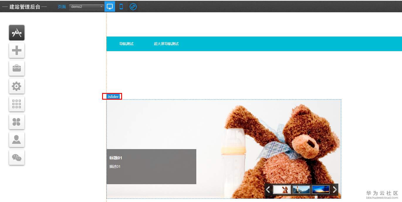Click the app store icon in sidebar
The height and width of the screenshot is (202, 402).
pyautogui.click(x=17, y=32)
